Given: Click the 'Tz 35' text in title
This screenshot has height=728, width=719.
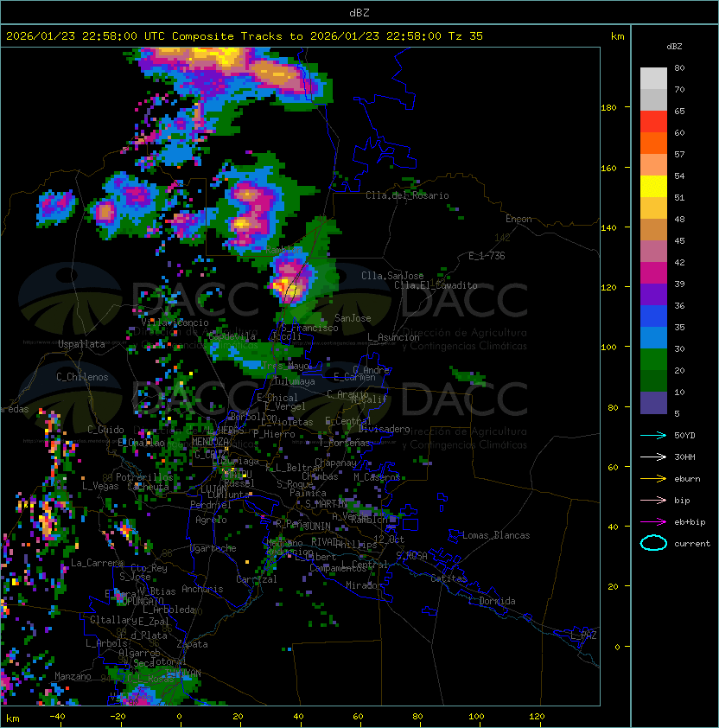Looking at the screenshot, I should click(x=466, y=35).
